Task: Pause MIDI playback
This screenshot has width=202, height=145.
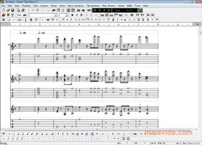Action: click(104, 10)
